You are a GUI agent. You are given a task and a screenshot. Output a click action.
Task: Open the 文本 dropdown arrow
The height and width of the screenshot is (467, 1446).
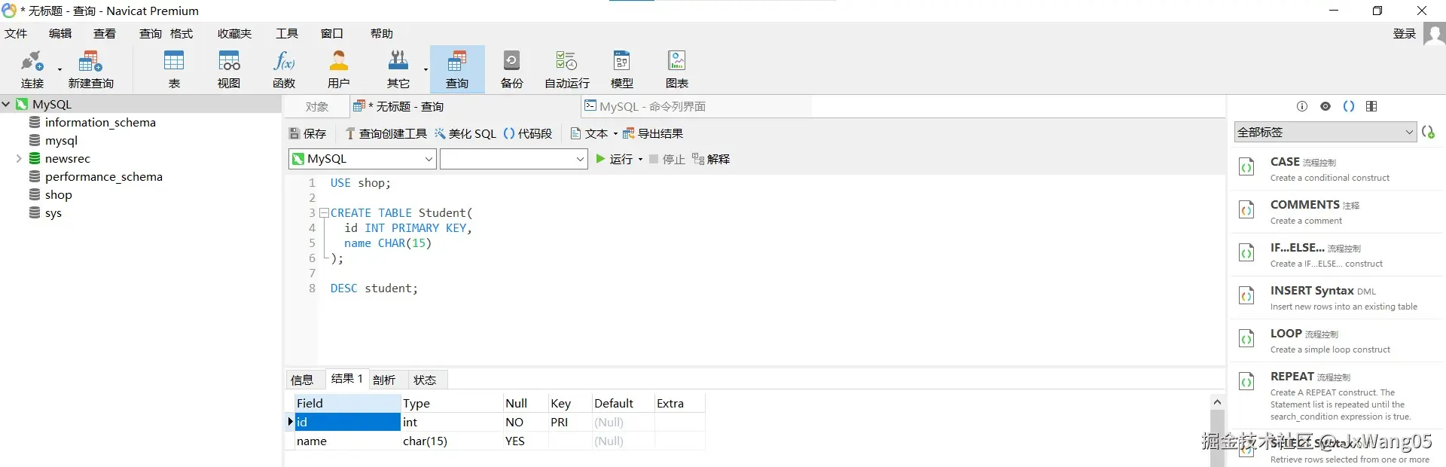coord(615,134)
